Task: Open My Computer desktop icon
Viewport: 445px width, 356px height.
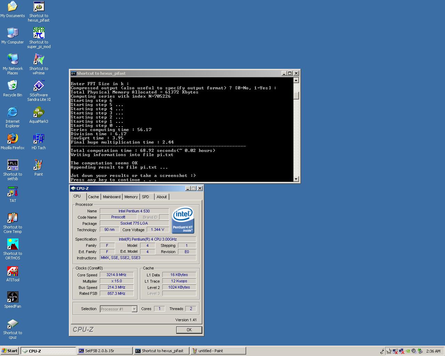Action: [13, 36]
